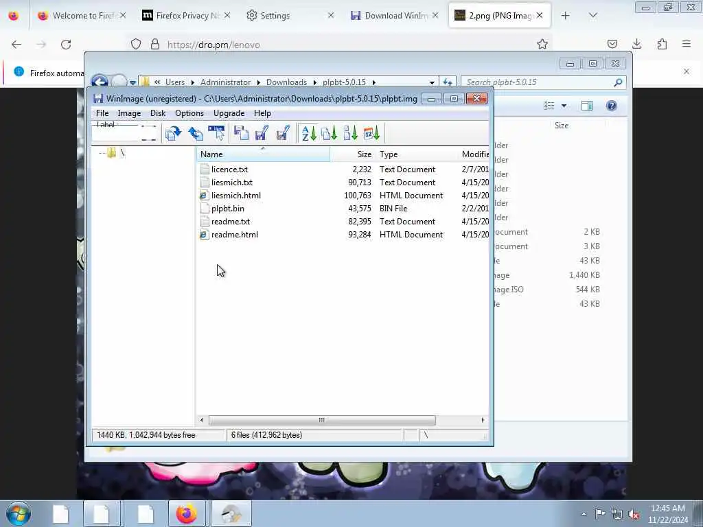Screen dimensions: 703x527
Task: Click the Administrator breadcrumb in Explorer
Action: point(225,82)
